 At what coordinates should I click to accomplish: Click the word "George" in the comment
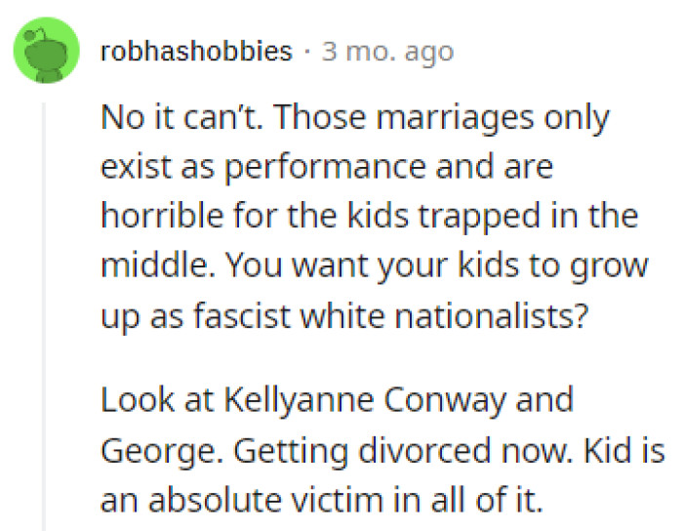click(146, 449)
